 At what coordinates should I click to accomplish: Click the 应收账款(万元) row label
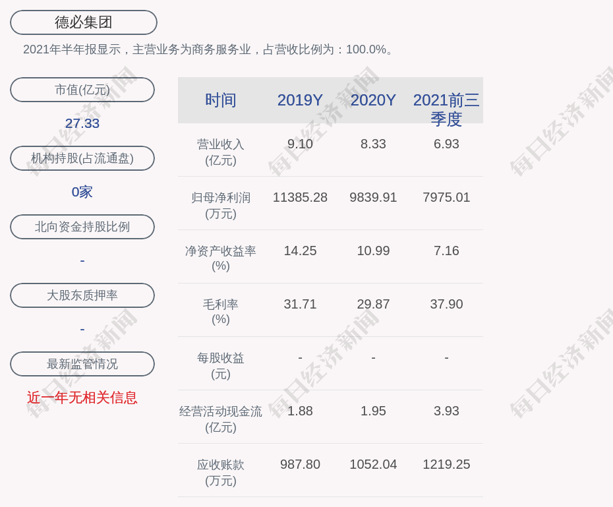click(x=221, y=473)
